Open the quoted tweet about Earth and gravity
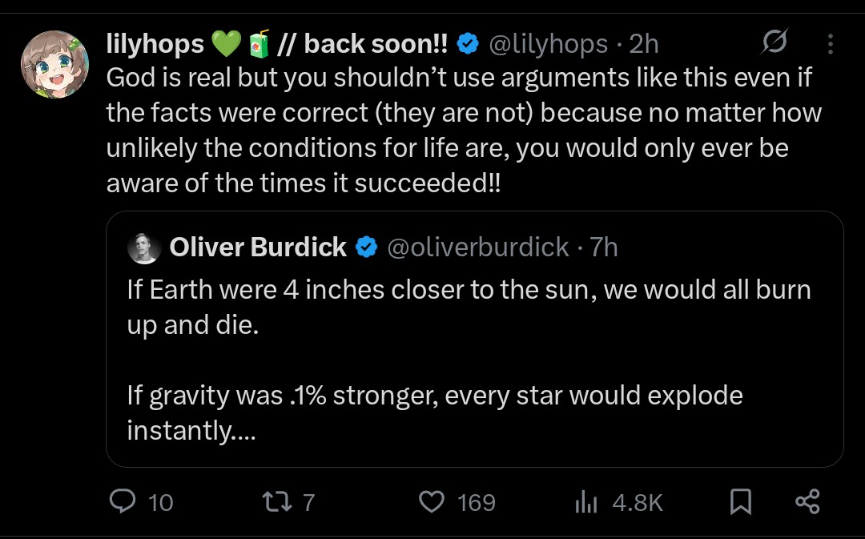 pyautogui.click(x=474, y=339)
